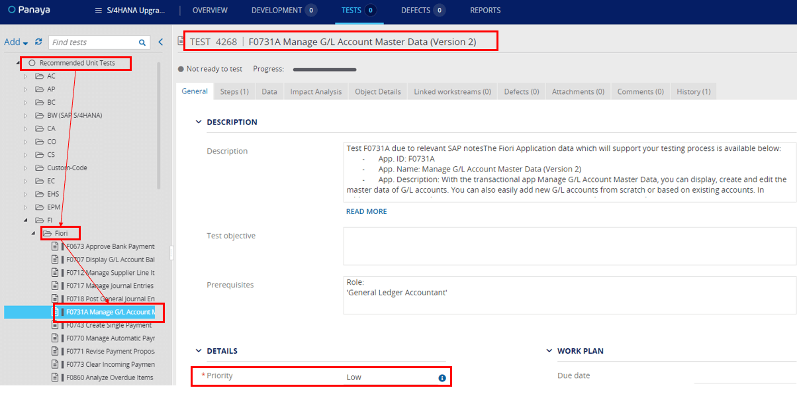Click the Panaya logo
The height and width of the screenshot is (394, 797).
[28, 10]
